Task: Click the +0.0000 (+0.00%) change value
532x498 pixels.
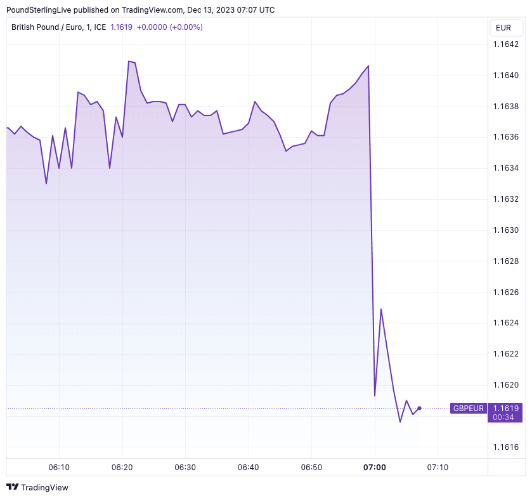Action: 169,27
